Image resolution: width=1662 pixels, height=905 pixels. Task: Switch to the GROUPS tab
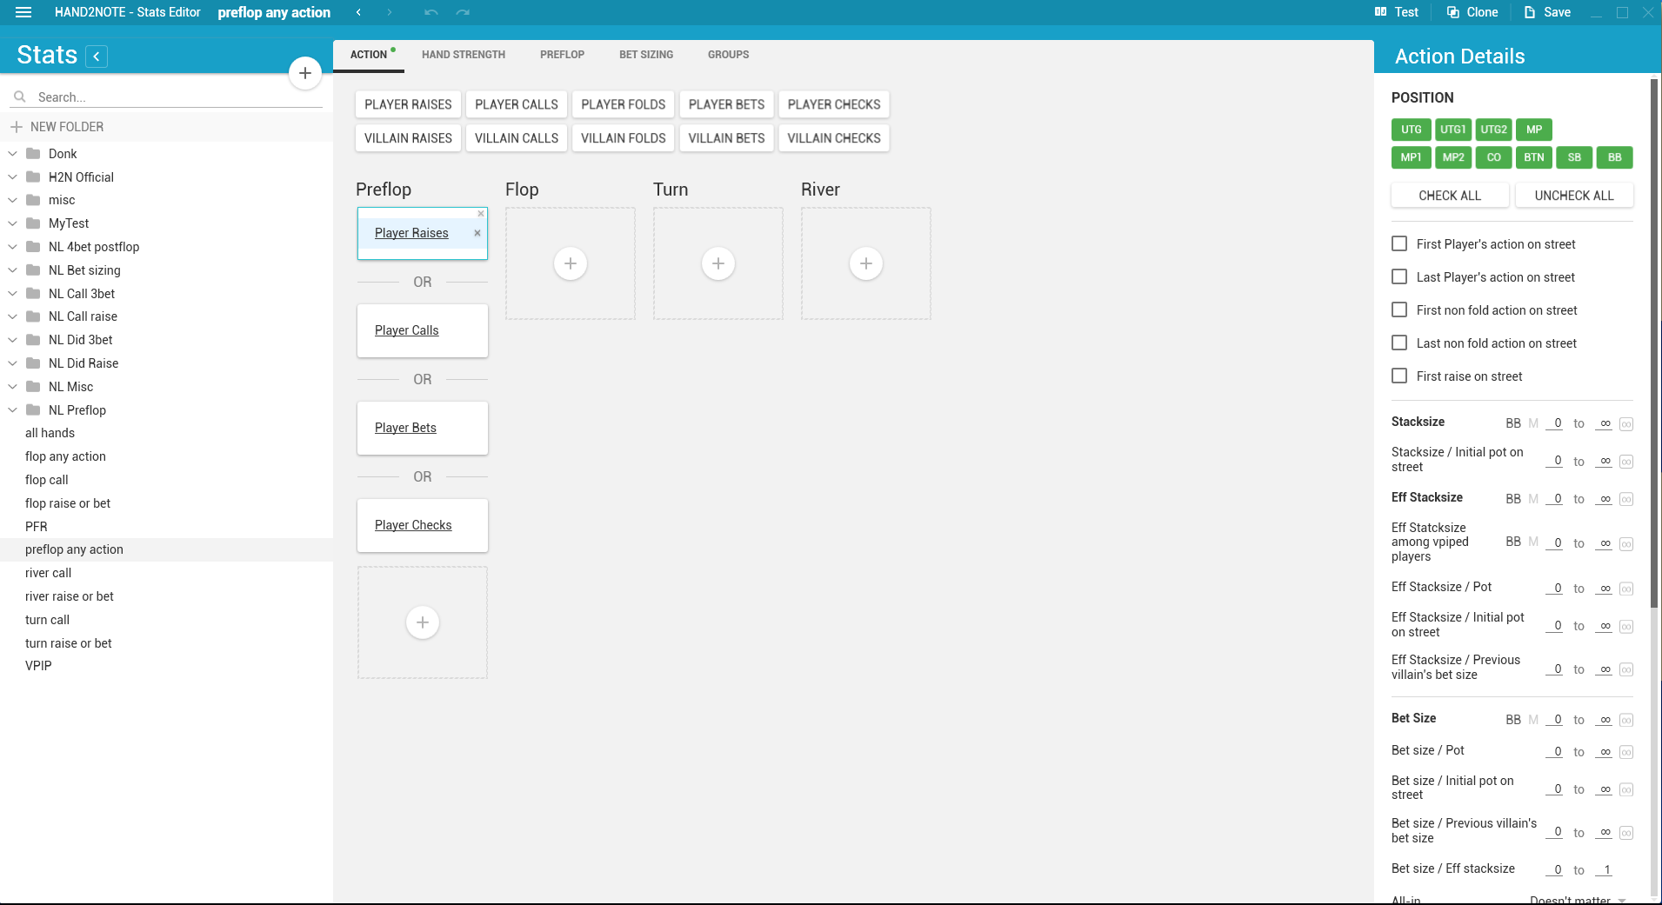(728, 55)
